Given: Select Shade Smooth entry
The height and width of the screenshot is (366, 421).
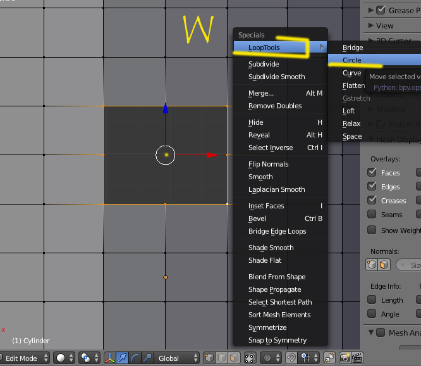Looking at the screenshot, I should [280, 248].
